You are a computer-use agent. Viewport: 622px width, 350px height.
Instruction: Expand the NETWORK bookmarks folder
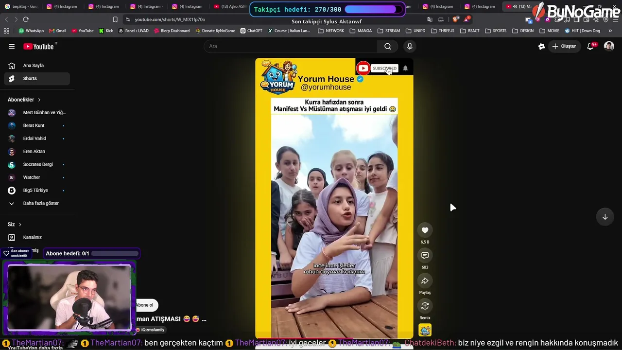tap(331, 31)
